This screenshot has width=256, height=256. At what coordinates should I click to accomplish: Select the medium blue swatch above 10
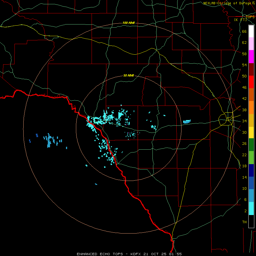(x=251, y=183)
